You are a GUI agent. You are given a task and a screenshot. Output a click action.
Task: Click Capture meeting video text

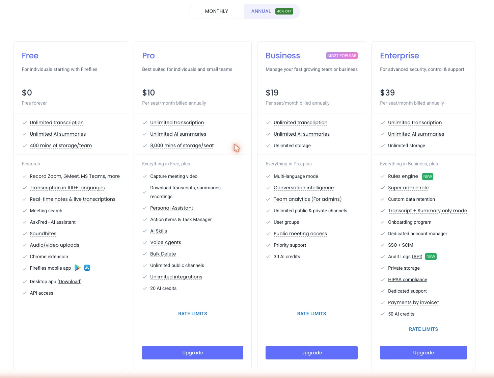point(174,176)
